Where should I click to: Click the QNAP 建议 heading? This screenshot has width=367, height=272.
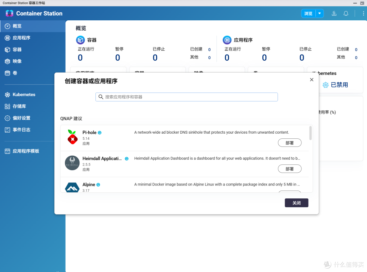click(x=71, y=118)
